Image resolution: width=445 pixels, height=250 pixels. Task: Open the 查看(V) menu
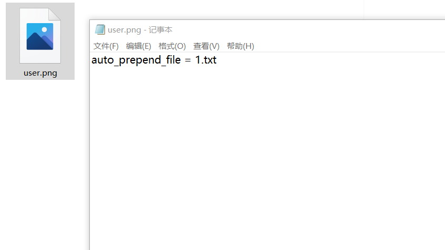(206, 46)
